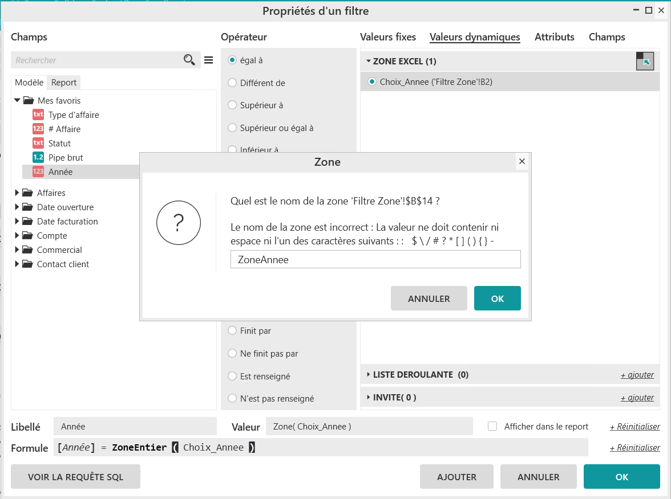Click the search magnifier icon in Champs
The height and width of the screenshot is (499, 671).
[189, 60]
